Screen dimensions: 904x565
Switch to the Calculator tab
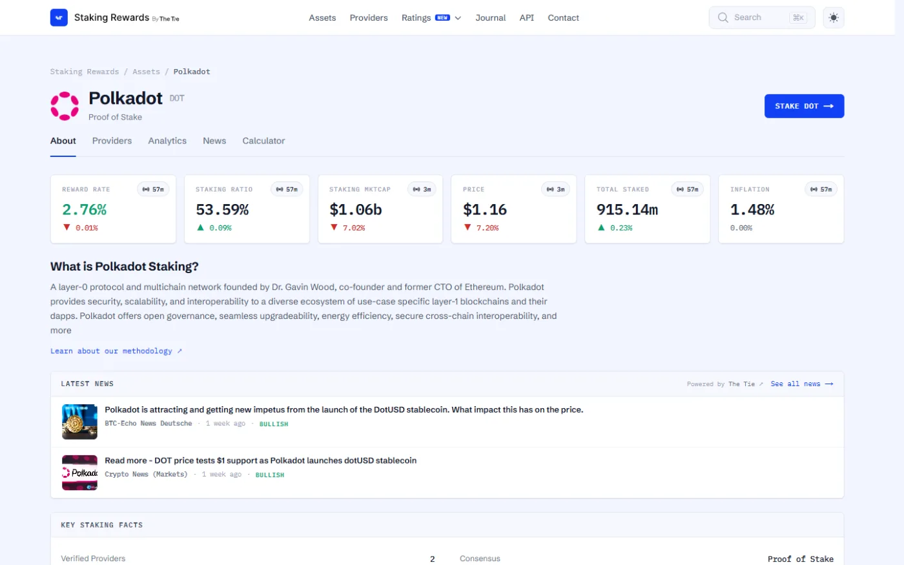(263, 141)
